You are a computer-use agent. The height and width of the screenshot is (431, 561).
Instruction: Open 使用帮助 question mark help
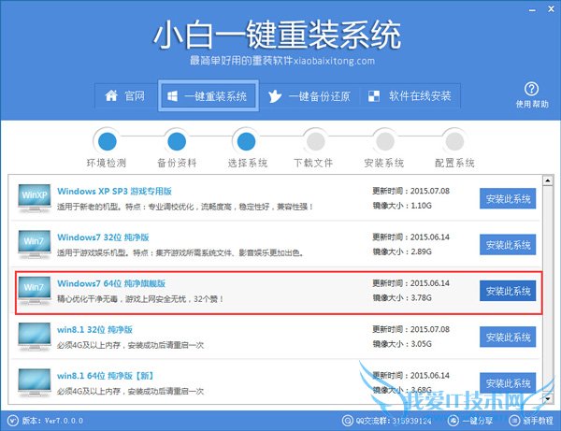532,94
